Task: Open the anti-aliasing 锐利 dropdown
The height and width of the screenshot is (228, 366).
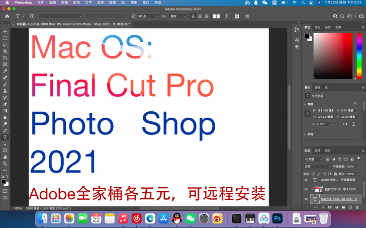Action: [185, 16]
